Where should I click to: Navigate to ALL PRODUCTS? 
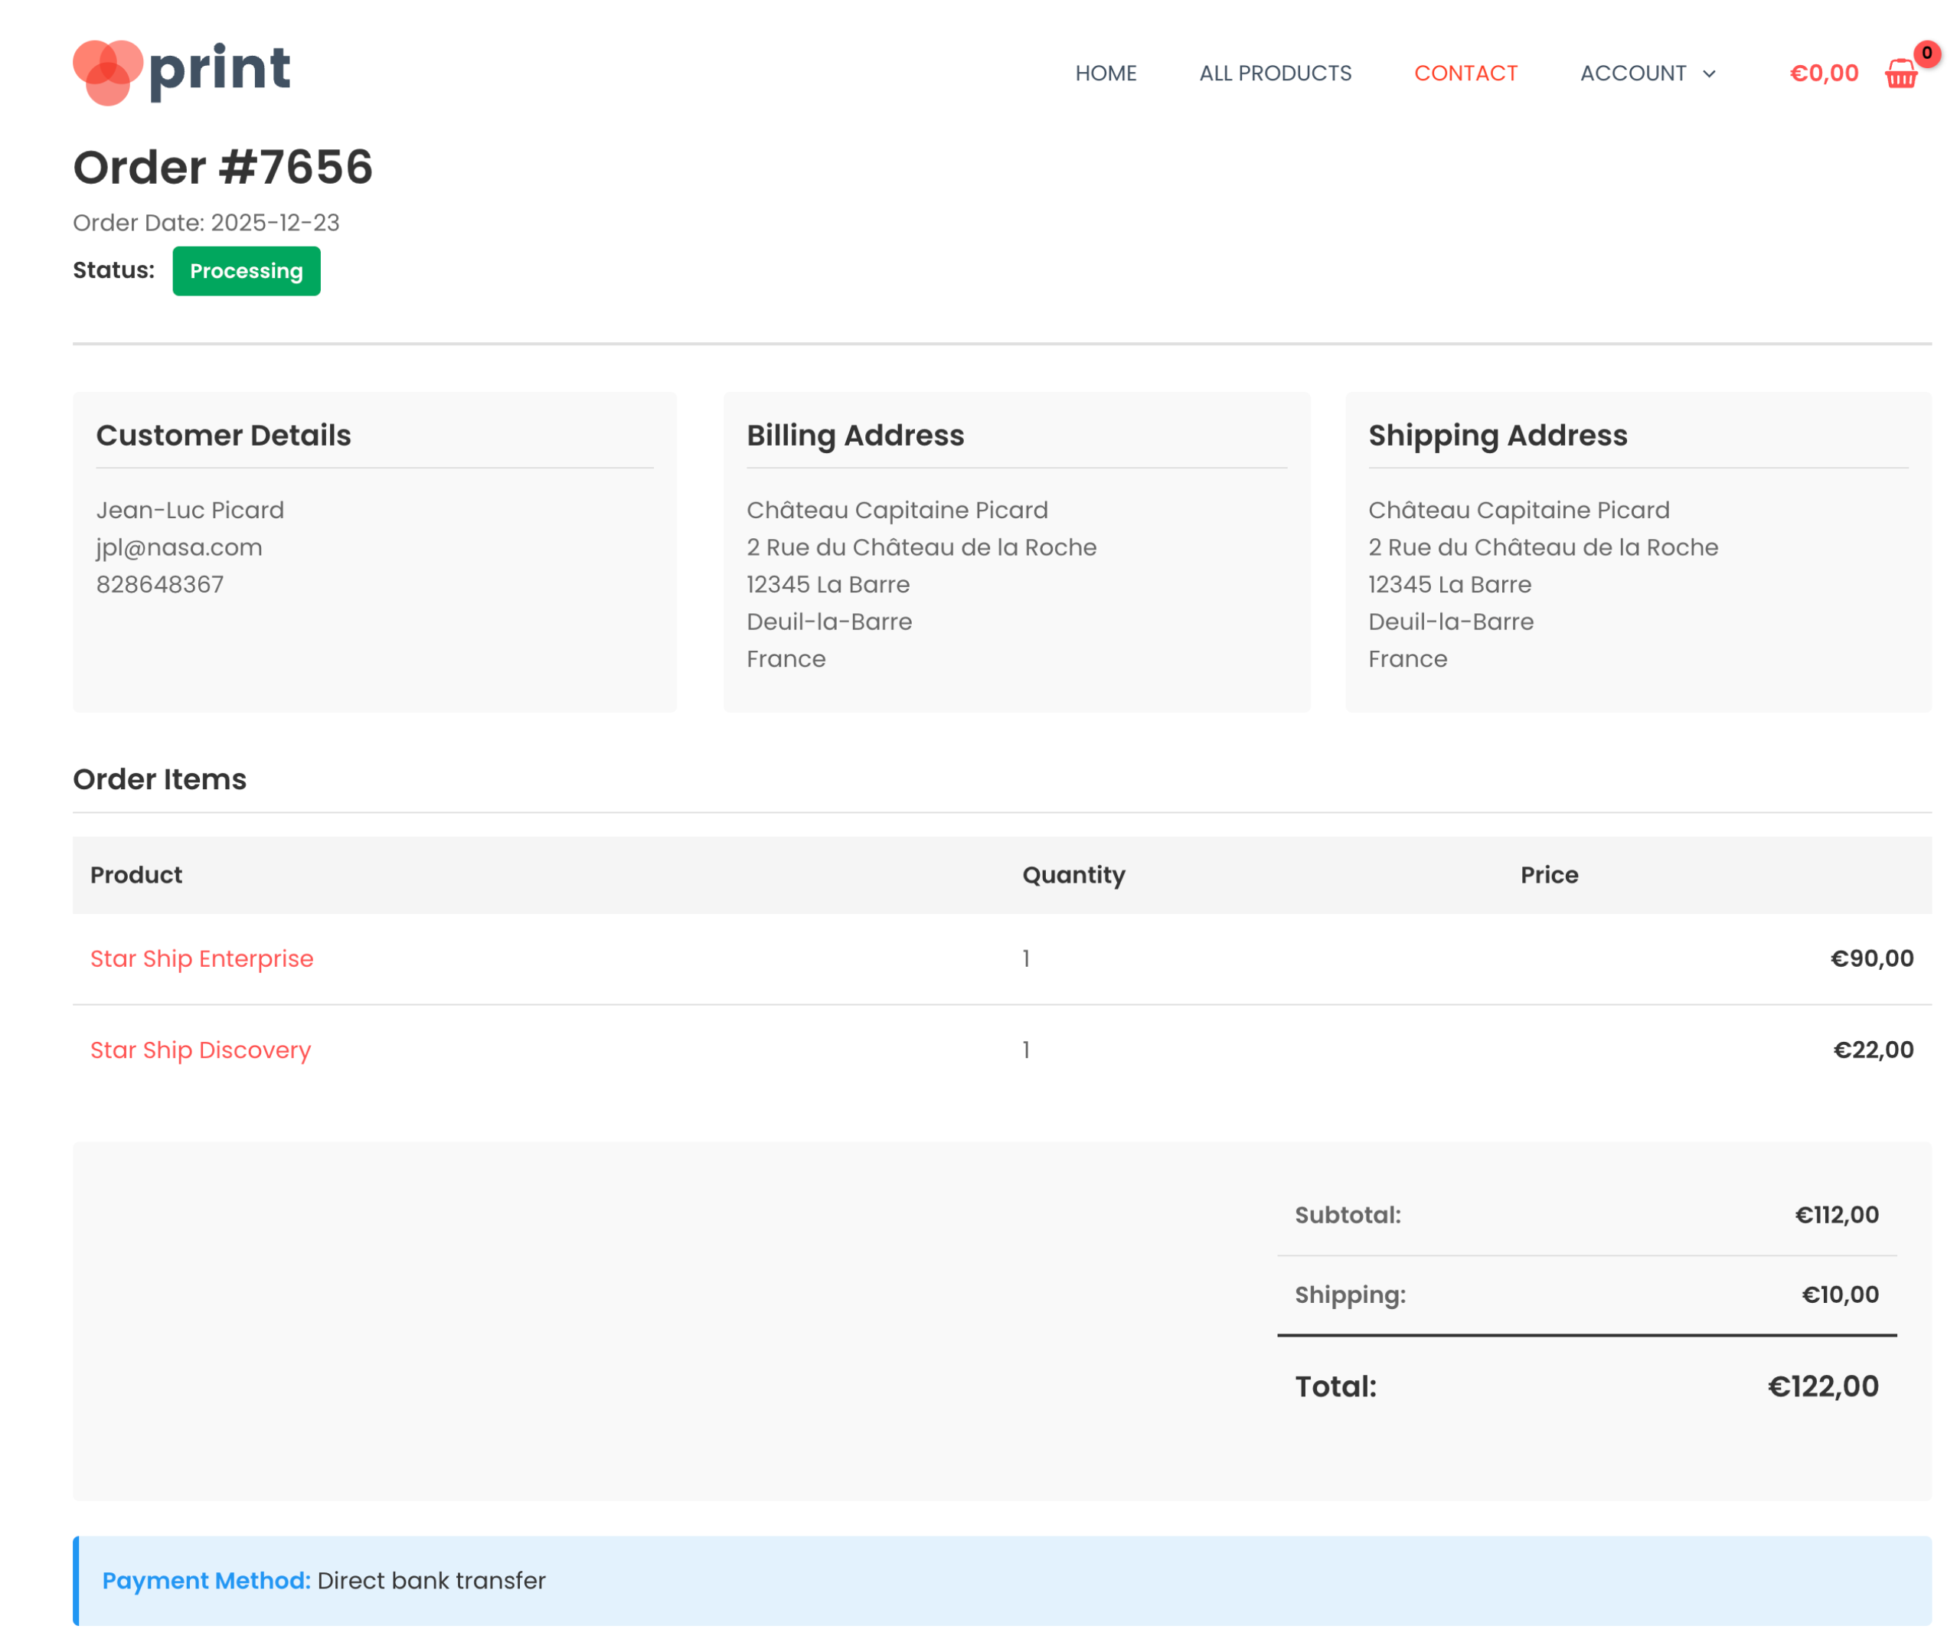[1275, 73]
